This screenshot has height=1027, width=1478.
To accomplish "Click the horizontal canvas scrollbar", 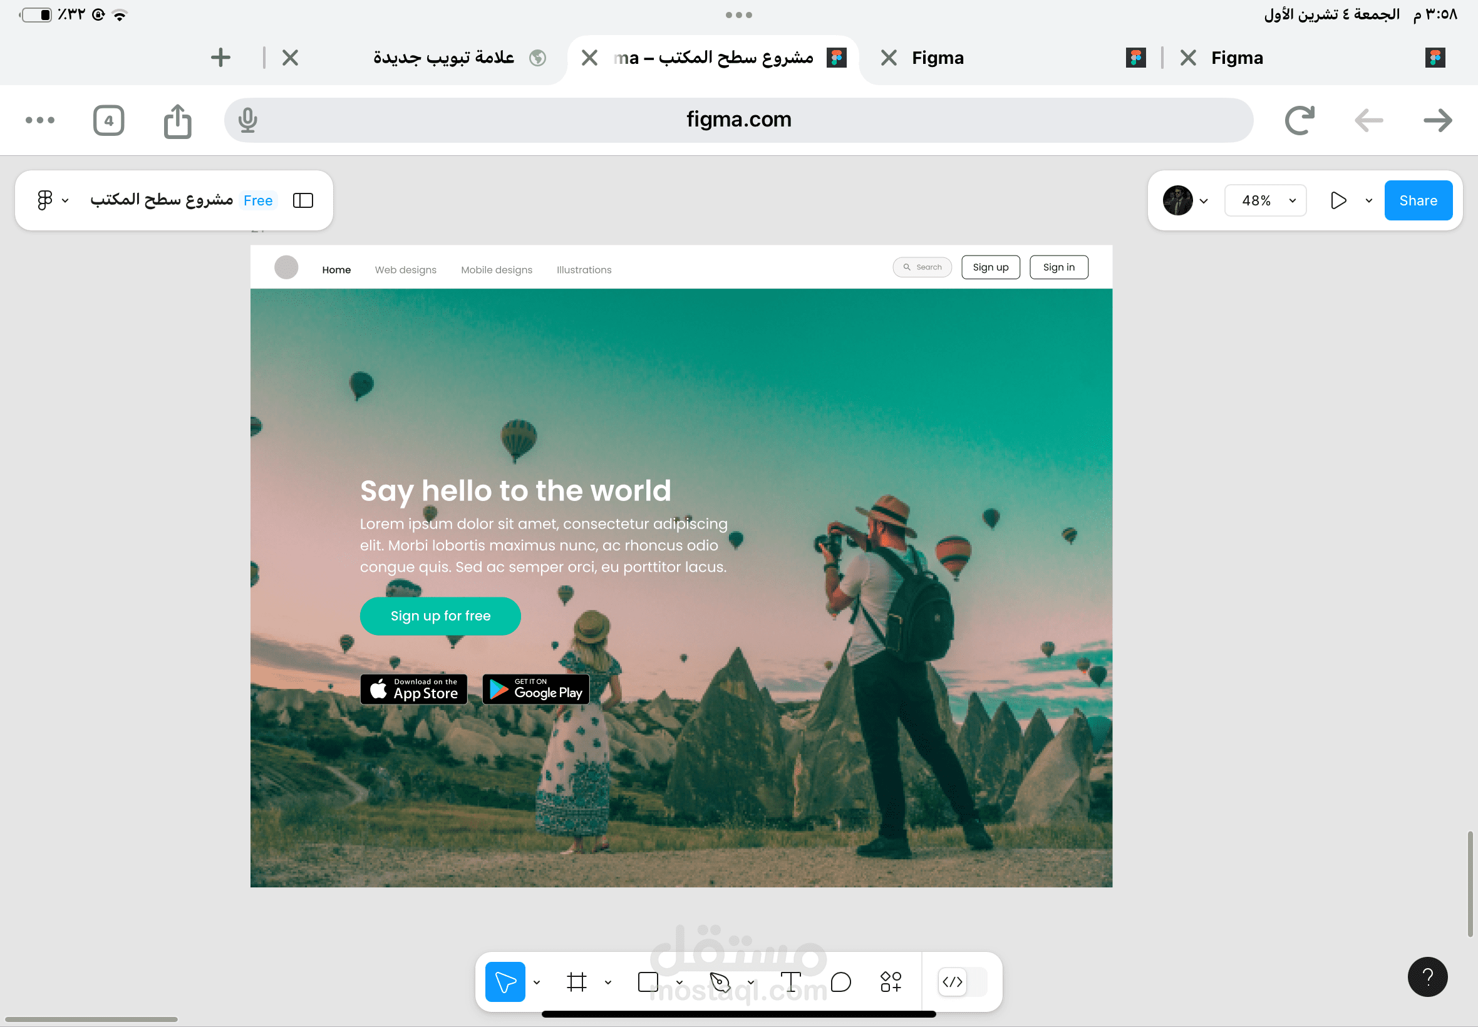I will (x=90, y=1019).
